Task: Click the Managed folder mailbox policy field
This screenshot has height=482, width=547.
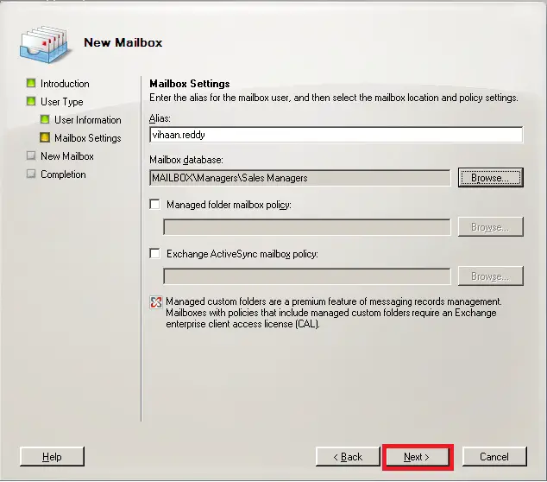Action: click(x=307, y=227)
